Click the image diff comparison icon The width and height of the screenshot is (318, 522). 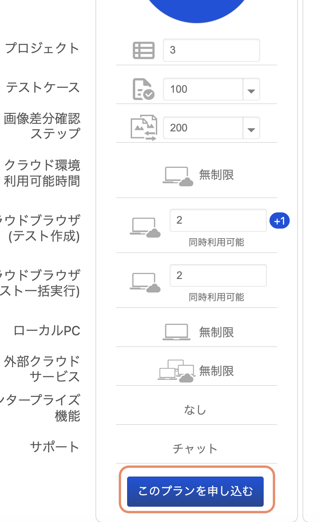(144, 128)
